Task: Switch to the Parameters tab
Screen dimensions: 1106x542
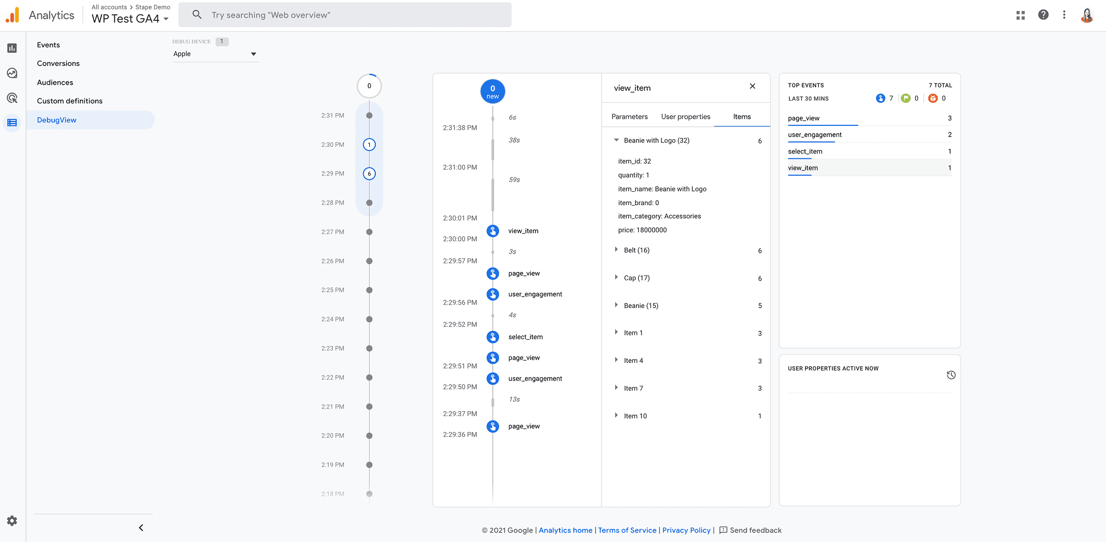Action: (x=629, y=117)
